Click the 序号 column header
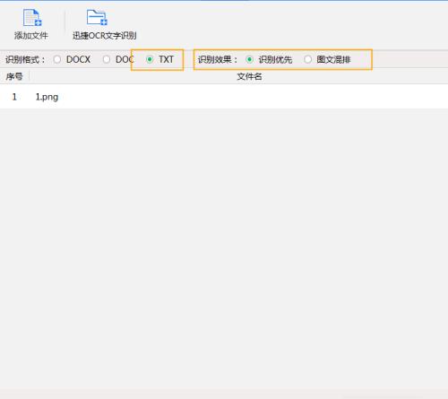 (14, 76)
